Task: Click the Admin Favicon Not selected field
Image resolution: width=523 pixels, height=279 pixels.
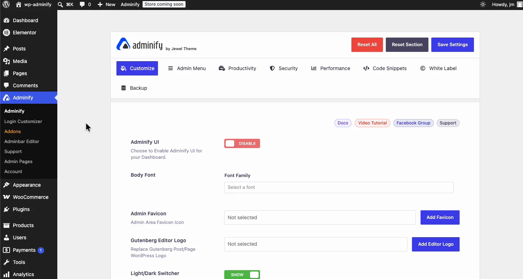Action: tap(320, 217)
